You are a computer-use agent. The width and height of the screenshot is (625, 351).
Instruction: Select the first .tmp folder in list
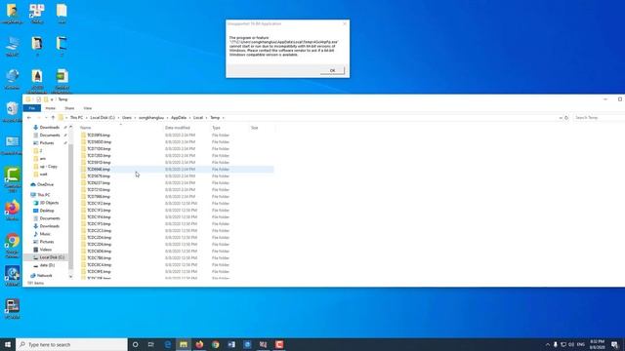(x=99, y=136)
